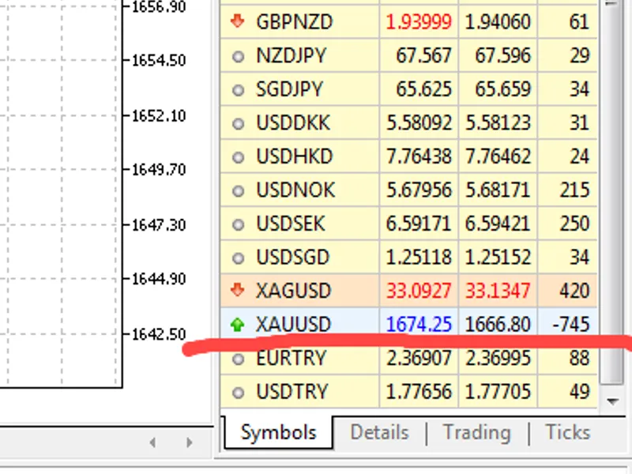Viewport: 632px width, 474px height.
Task: Click the XAGUSD spread value 420
Action: [575, 291]
